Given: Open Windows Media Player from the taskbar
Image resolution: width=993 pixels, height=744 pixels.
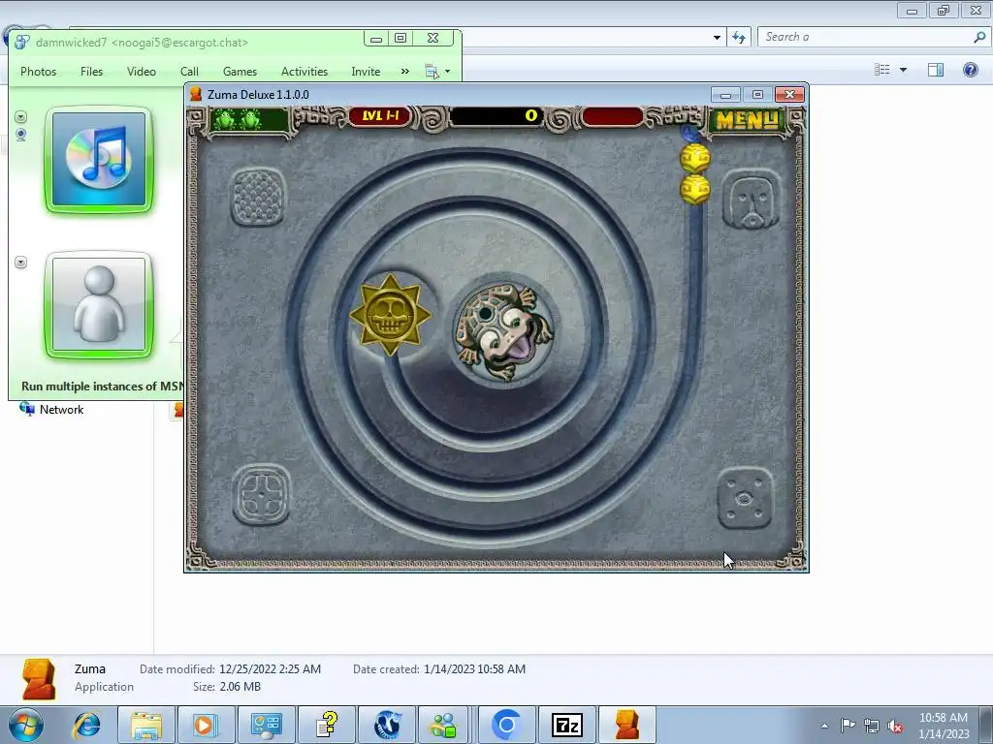Looking at the screenshot, I should tap(206, 725).
